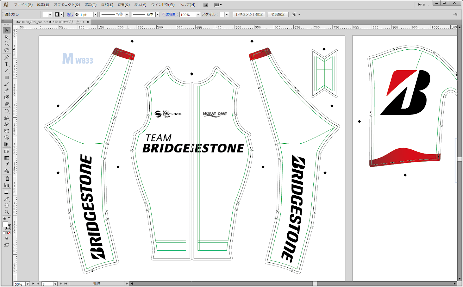The image size is (463, 287).
Task: Open the 不透明度 transparency panel link
Action: tap(170, 14)
